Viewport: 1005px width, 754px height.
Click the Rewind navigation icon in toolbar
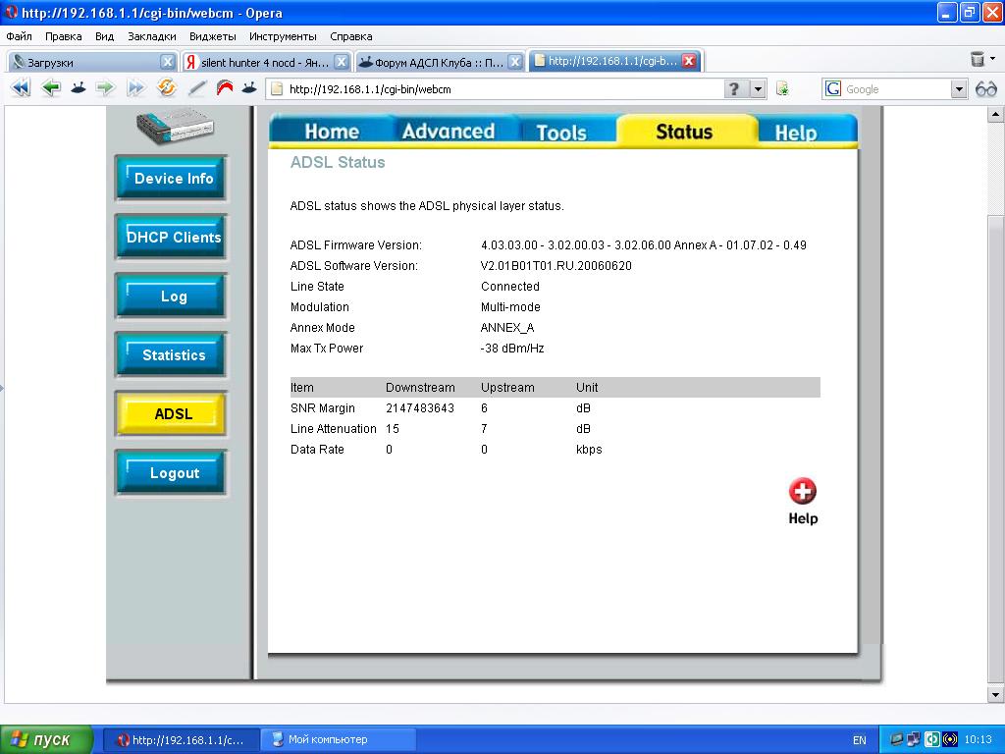tap(21, 88)
